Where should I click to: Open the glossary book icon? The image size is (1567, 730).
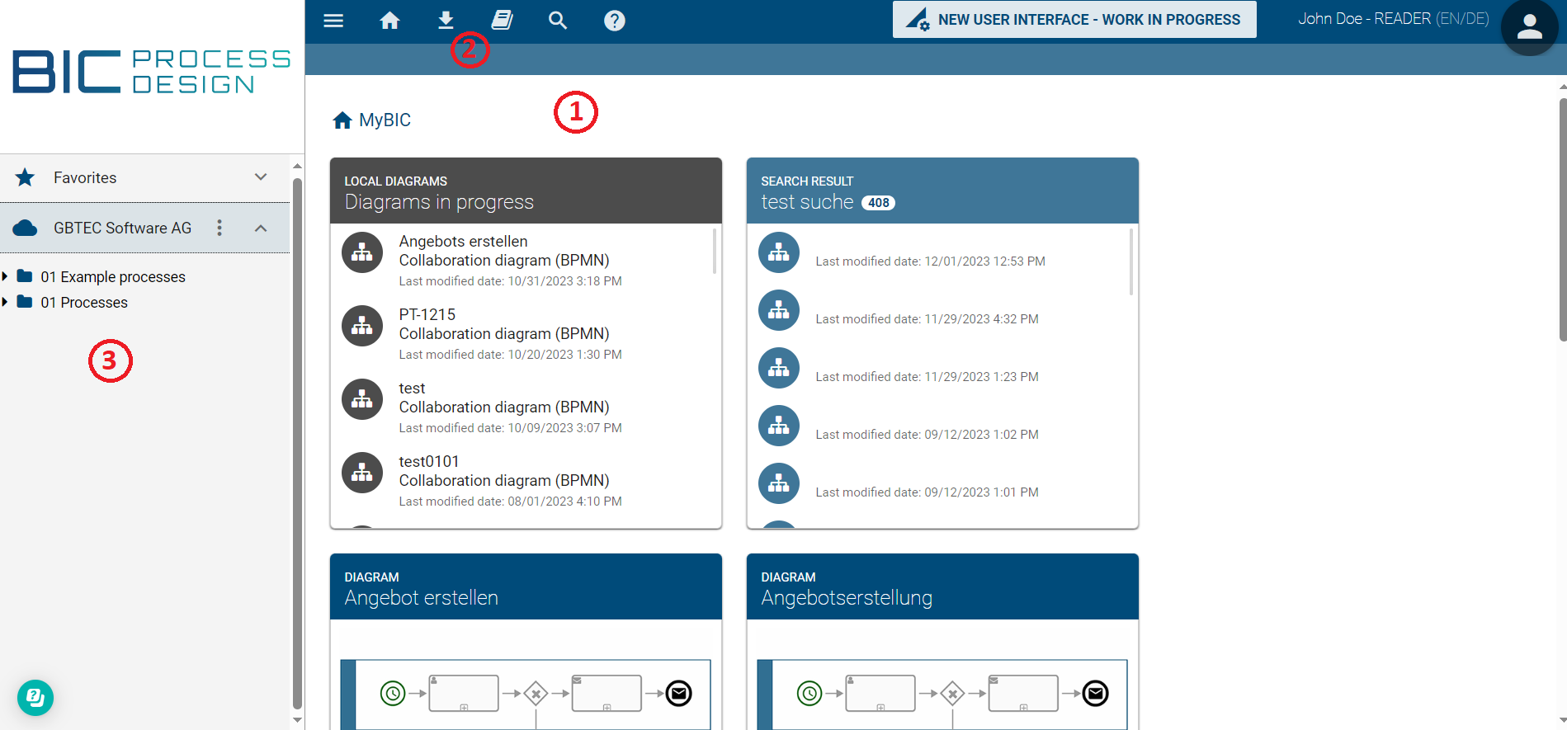click(502, 21)
